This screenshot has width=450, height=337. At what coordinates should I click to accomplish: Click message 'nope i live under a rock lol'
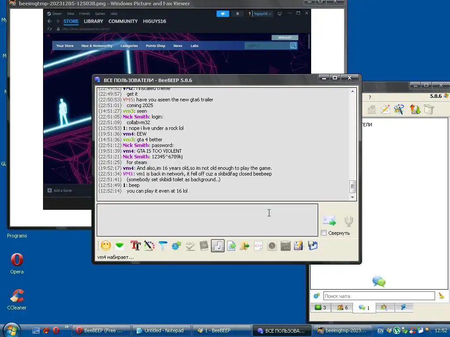click(156, 128)
